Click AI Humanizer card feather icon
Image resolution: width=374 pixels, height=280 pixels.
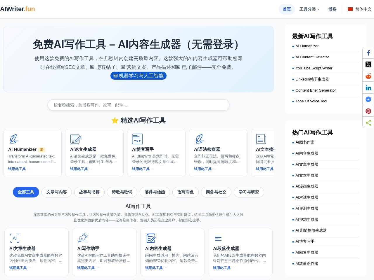pos(13,139)
